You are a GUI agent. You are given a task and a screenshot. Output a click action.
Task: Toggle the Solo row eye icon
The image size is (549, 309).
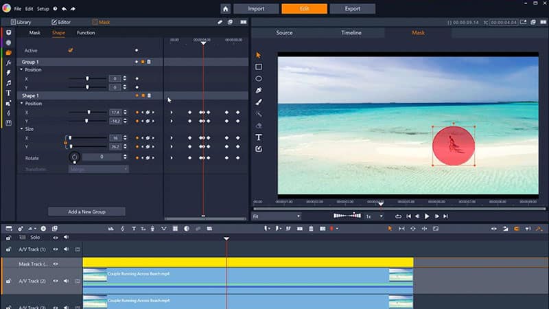click(x=56, y=238)
